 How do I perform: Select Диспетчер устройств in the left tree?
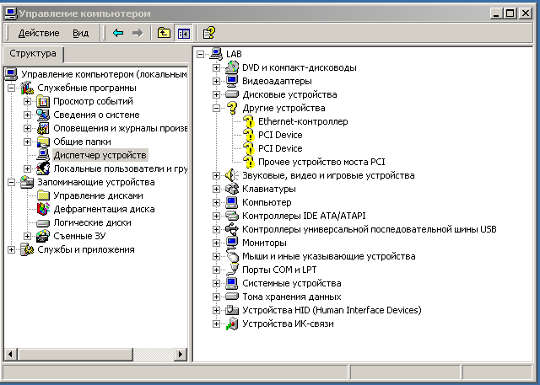tap(100, 155)
